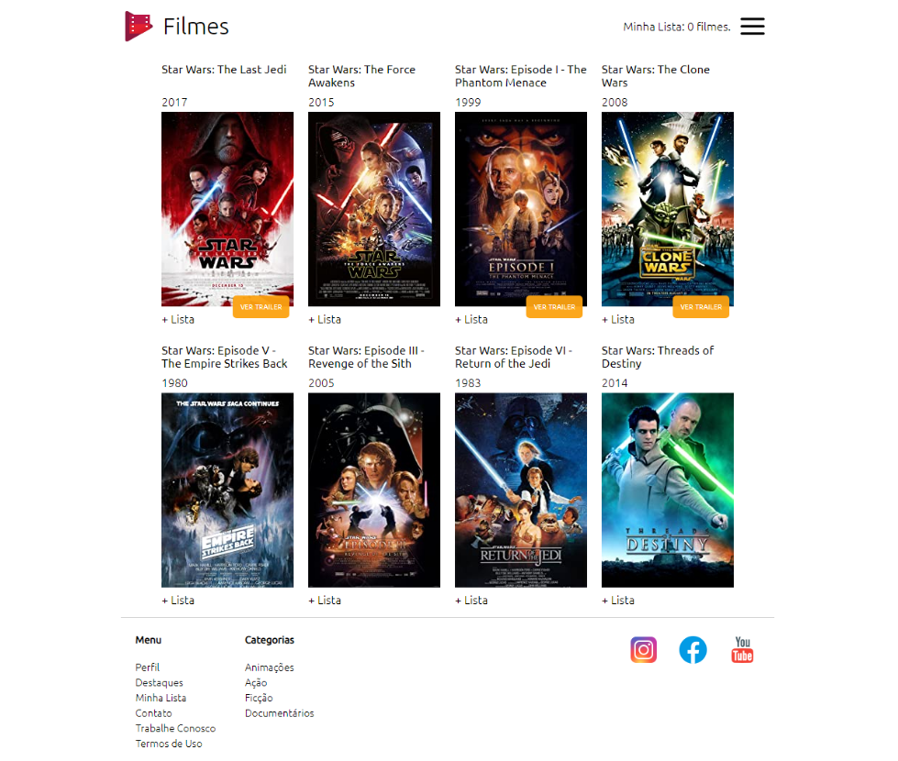Click VER TRAILER on The Phantom Menace

[554, 307]
